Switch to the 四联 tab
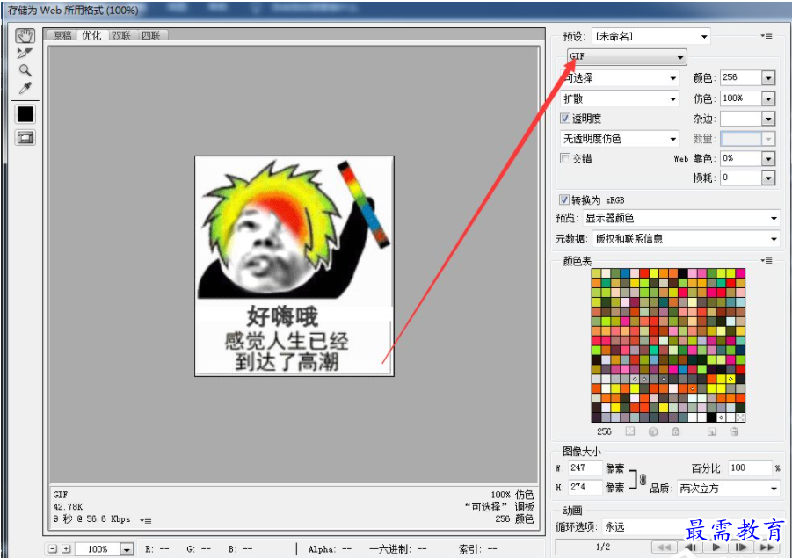792x558 pixels. (151, 35)
